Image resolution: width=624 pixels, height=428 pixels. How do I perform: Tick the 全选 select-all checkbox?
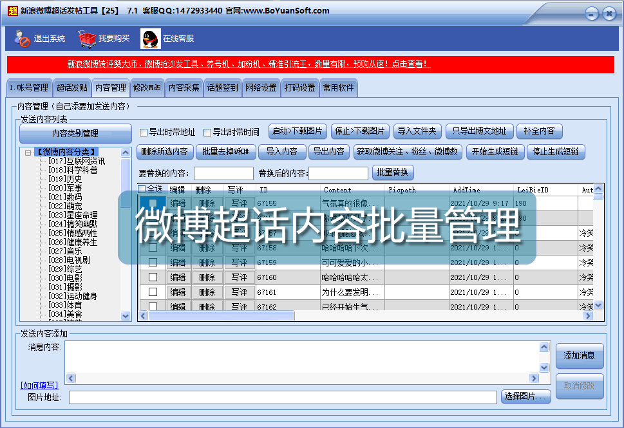coord(142,189)
